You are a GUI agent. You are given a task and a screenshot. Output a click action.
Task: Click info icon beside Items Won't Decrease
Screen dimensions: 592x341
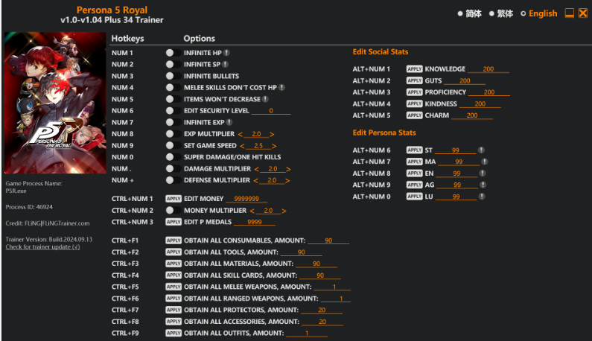click(265, 99)
